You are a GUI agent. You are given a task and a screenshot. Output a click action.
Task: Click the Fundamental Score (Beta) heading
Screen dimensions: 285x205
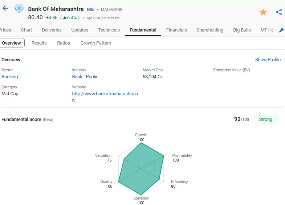click(27, 120)
